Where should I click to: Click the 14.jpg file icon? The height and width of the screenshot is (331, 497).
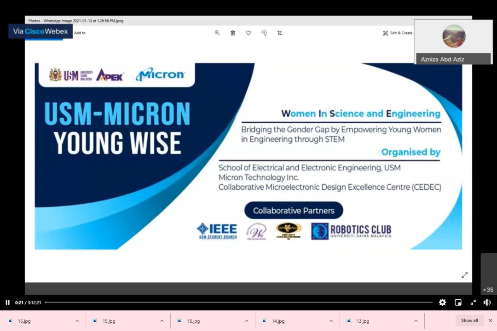pos(264,320)
